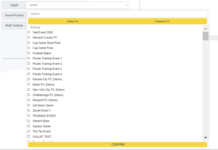Tick the Miami FC (Demo) checkbox
This screenshot has height=150, width=218.
[x=29, y=84]
